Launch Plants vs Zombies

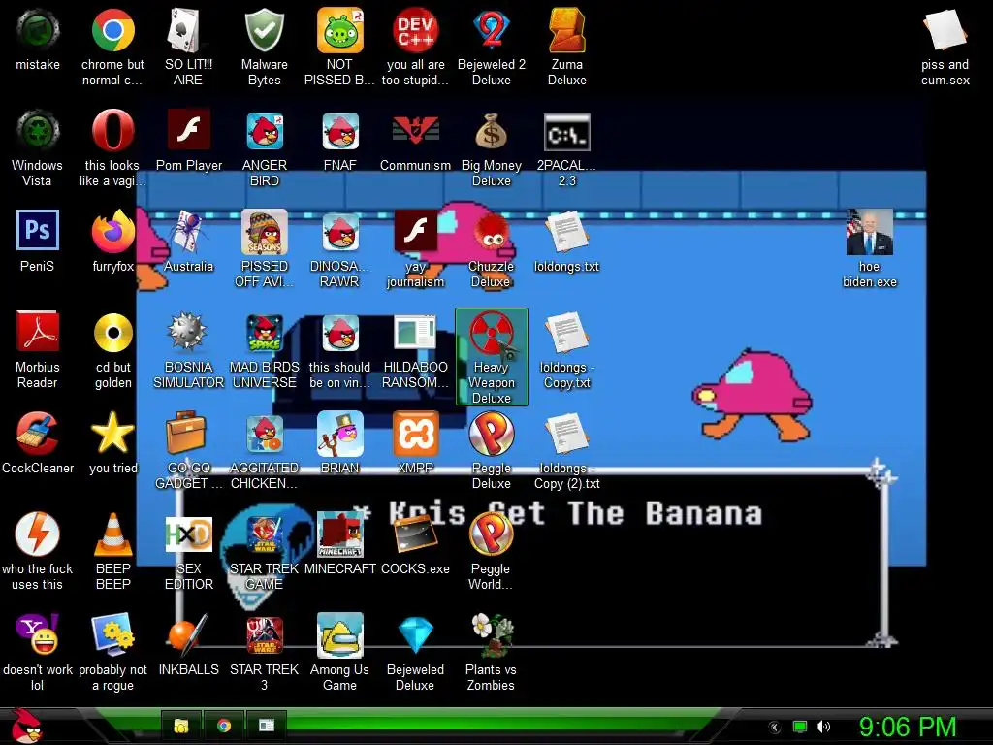(x=492, y=634)
